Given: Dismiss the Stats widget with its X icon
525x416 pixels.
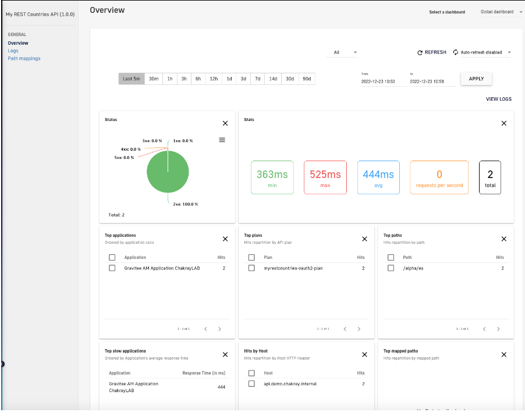Looking at the screenshot, I should 503,123.
